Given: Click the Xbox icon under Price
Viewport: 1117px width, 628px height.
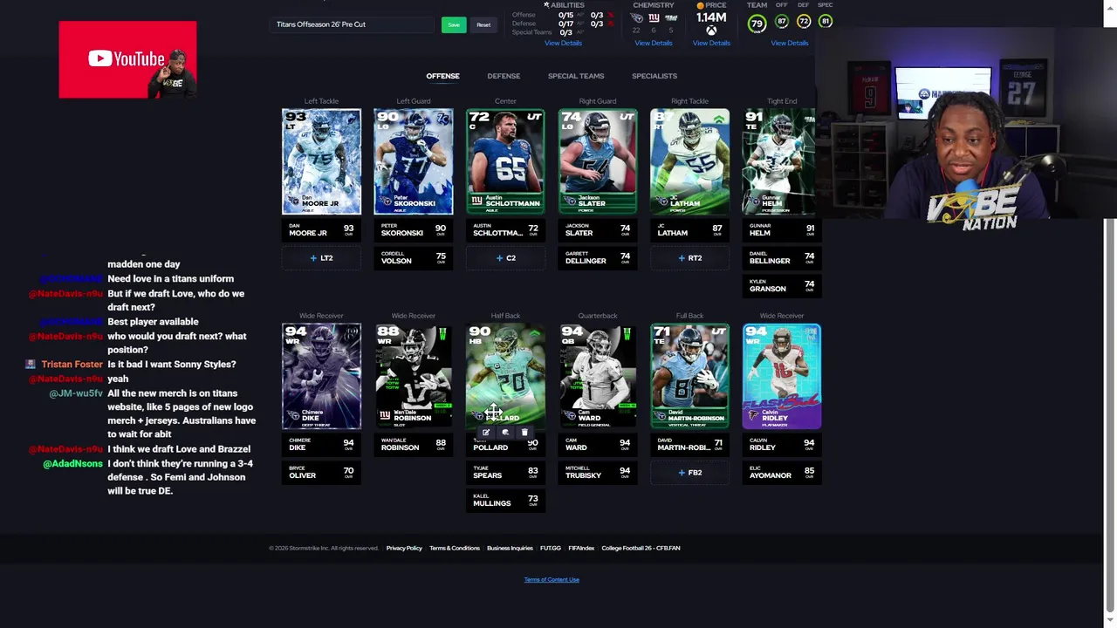Looking at the screenshot, I should tap(711, 31).
